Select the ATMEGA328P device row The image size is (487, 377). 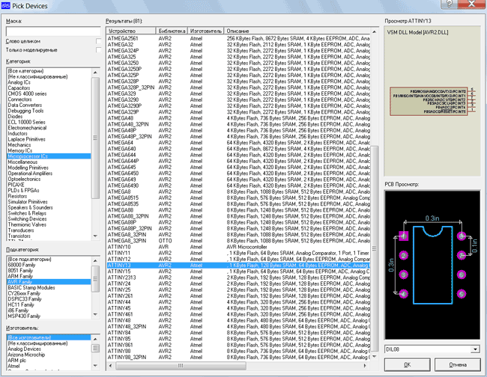238,82
